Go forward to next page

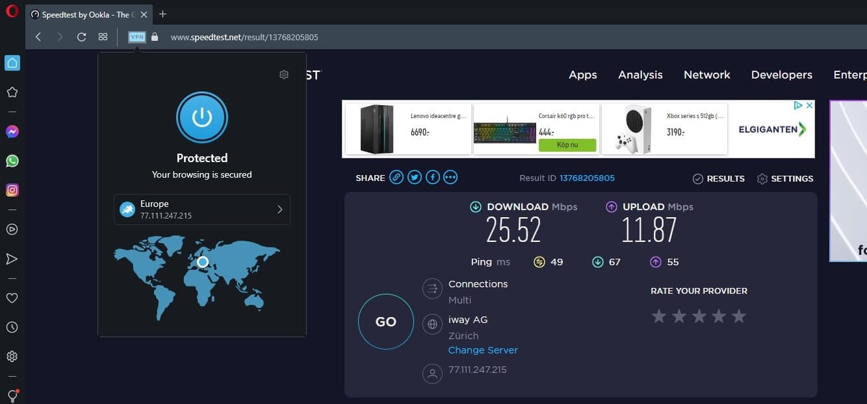coord(60,37)
